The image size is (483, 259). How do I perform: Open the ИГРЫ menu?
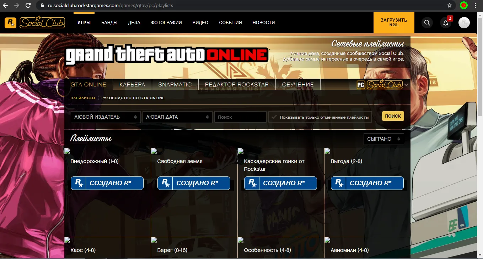pyautogui.click(x=84, y=23)
